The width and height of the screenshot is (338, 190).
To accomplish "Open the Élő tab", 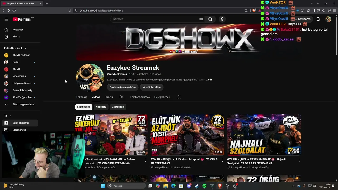I will tap(121, 97).
